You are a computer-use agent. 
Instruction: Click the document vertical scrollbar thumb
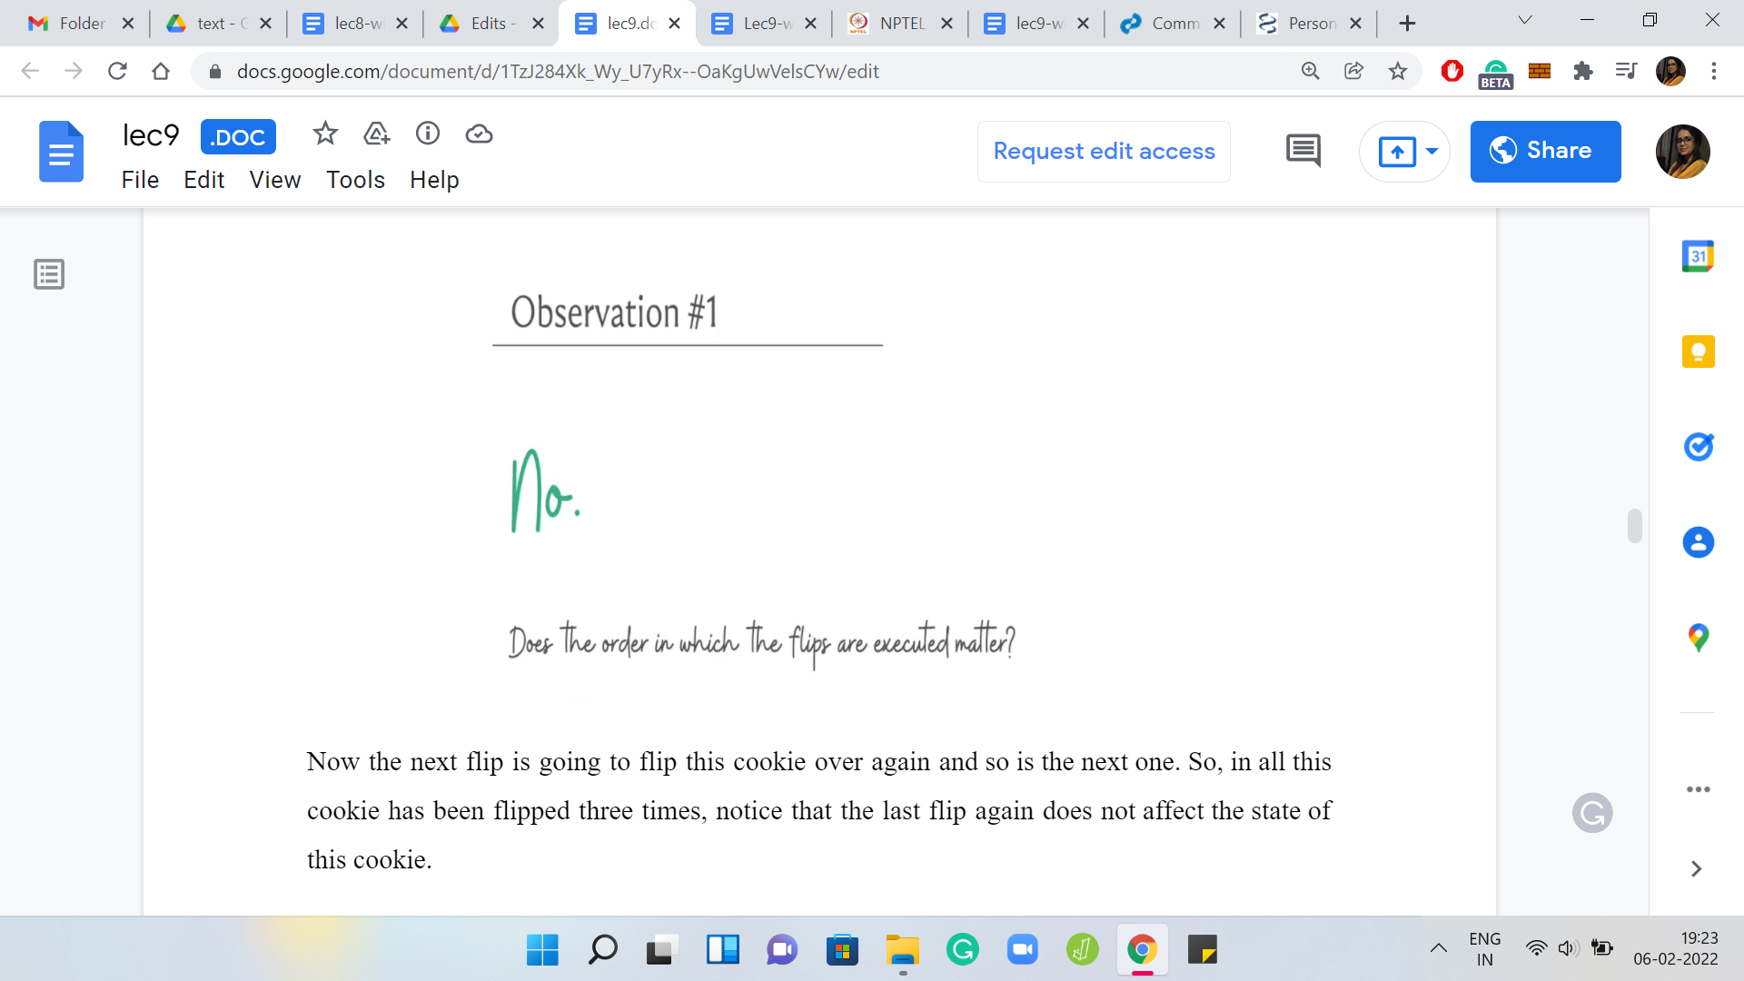click(x=1635, y=526)
